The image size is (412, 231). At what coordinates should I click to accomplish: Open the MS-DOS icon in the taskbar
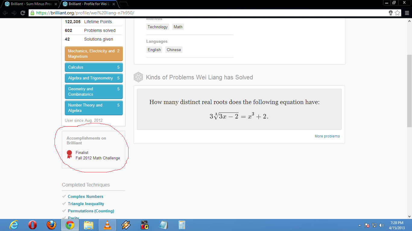click(145, 225)
